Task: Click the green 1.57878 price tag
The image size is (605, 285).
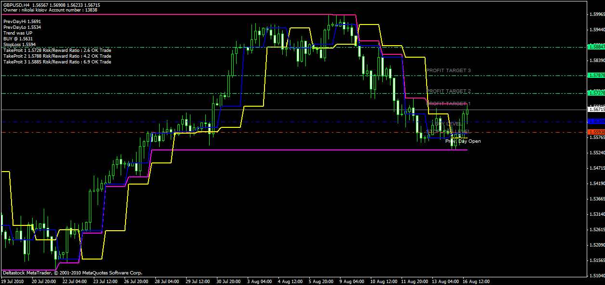Action: (x=596, y=75)
